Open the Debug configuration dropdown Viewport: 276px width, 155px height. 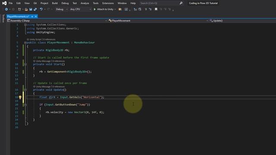click(x=62, y=9)
